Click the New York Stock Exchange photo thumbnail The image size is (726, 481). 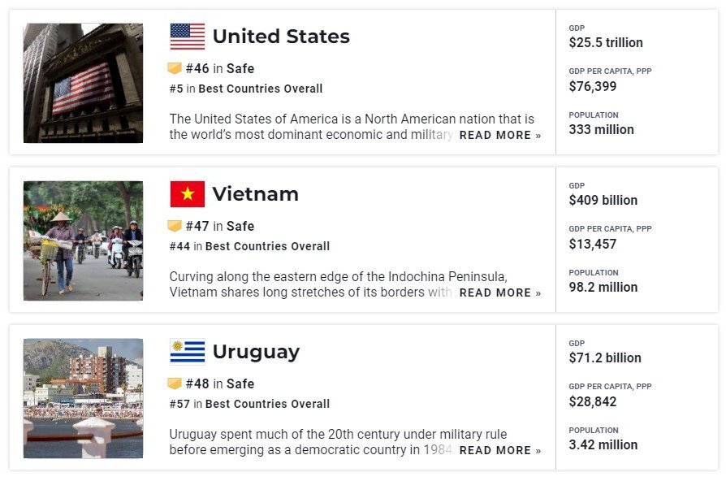click(83, 83)
